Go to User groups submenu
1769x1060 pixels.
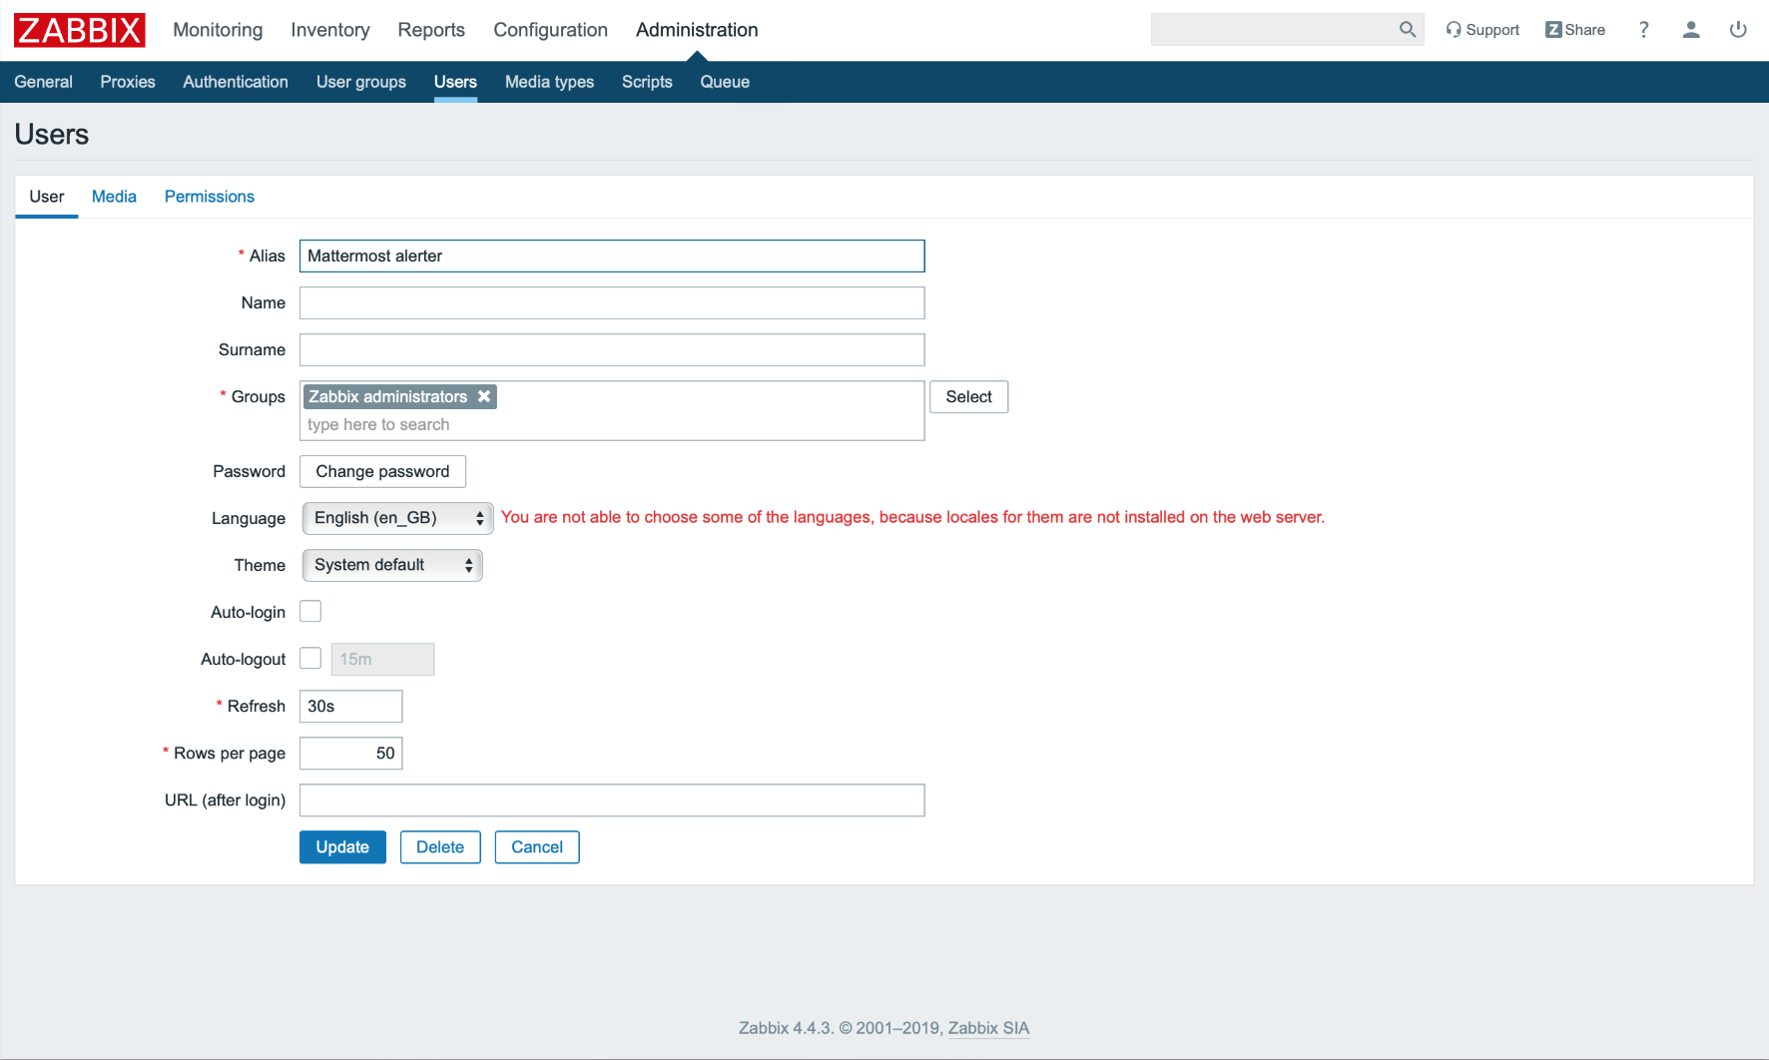(x=360, y=82)
